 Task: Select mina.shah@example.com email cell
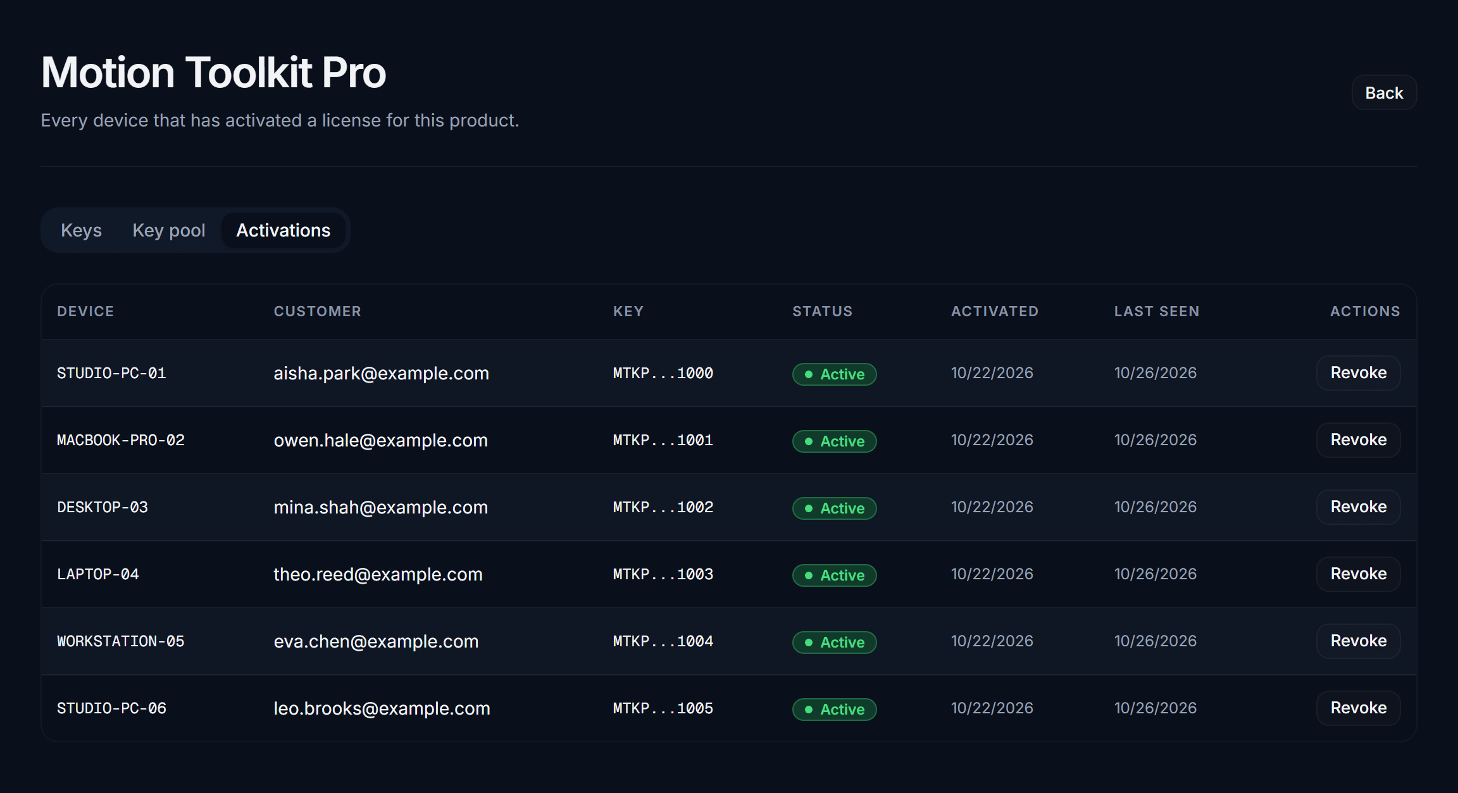(380, 507)
